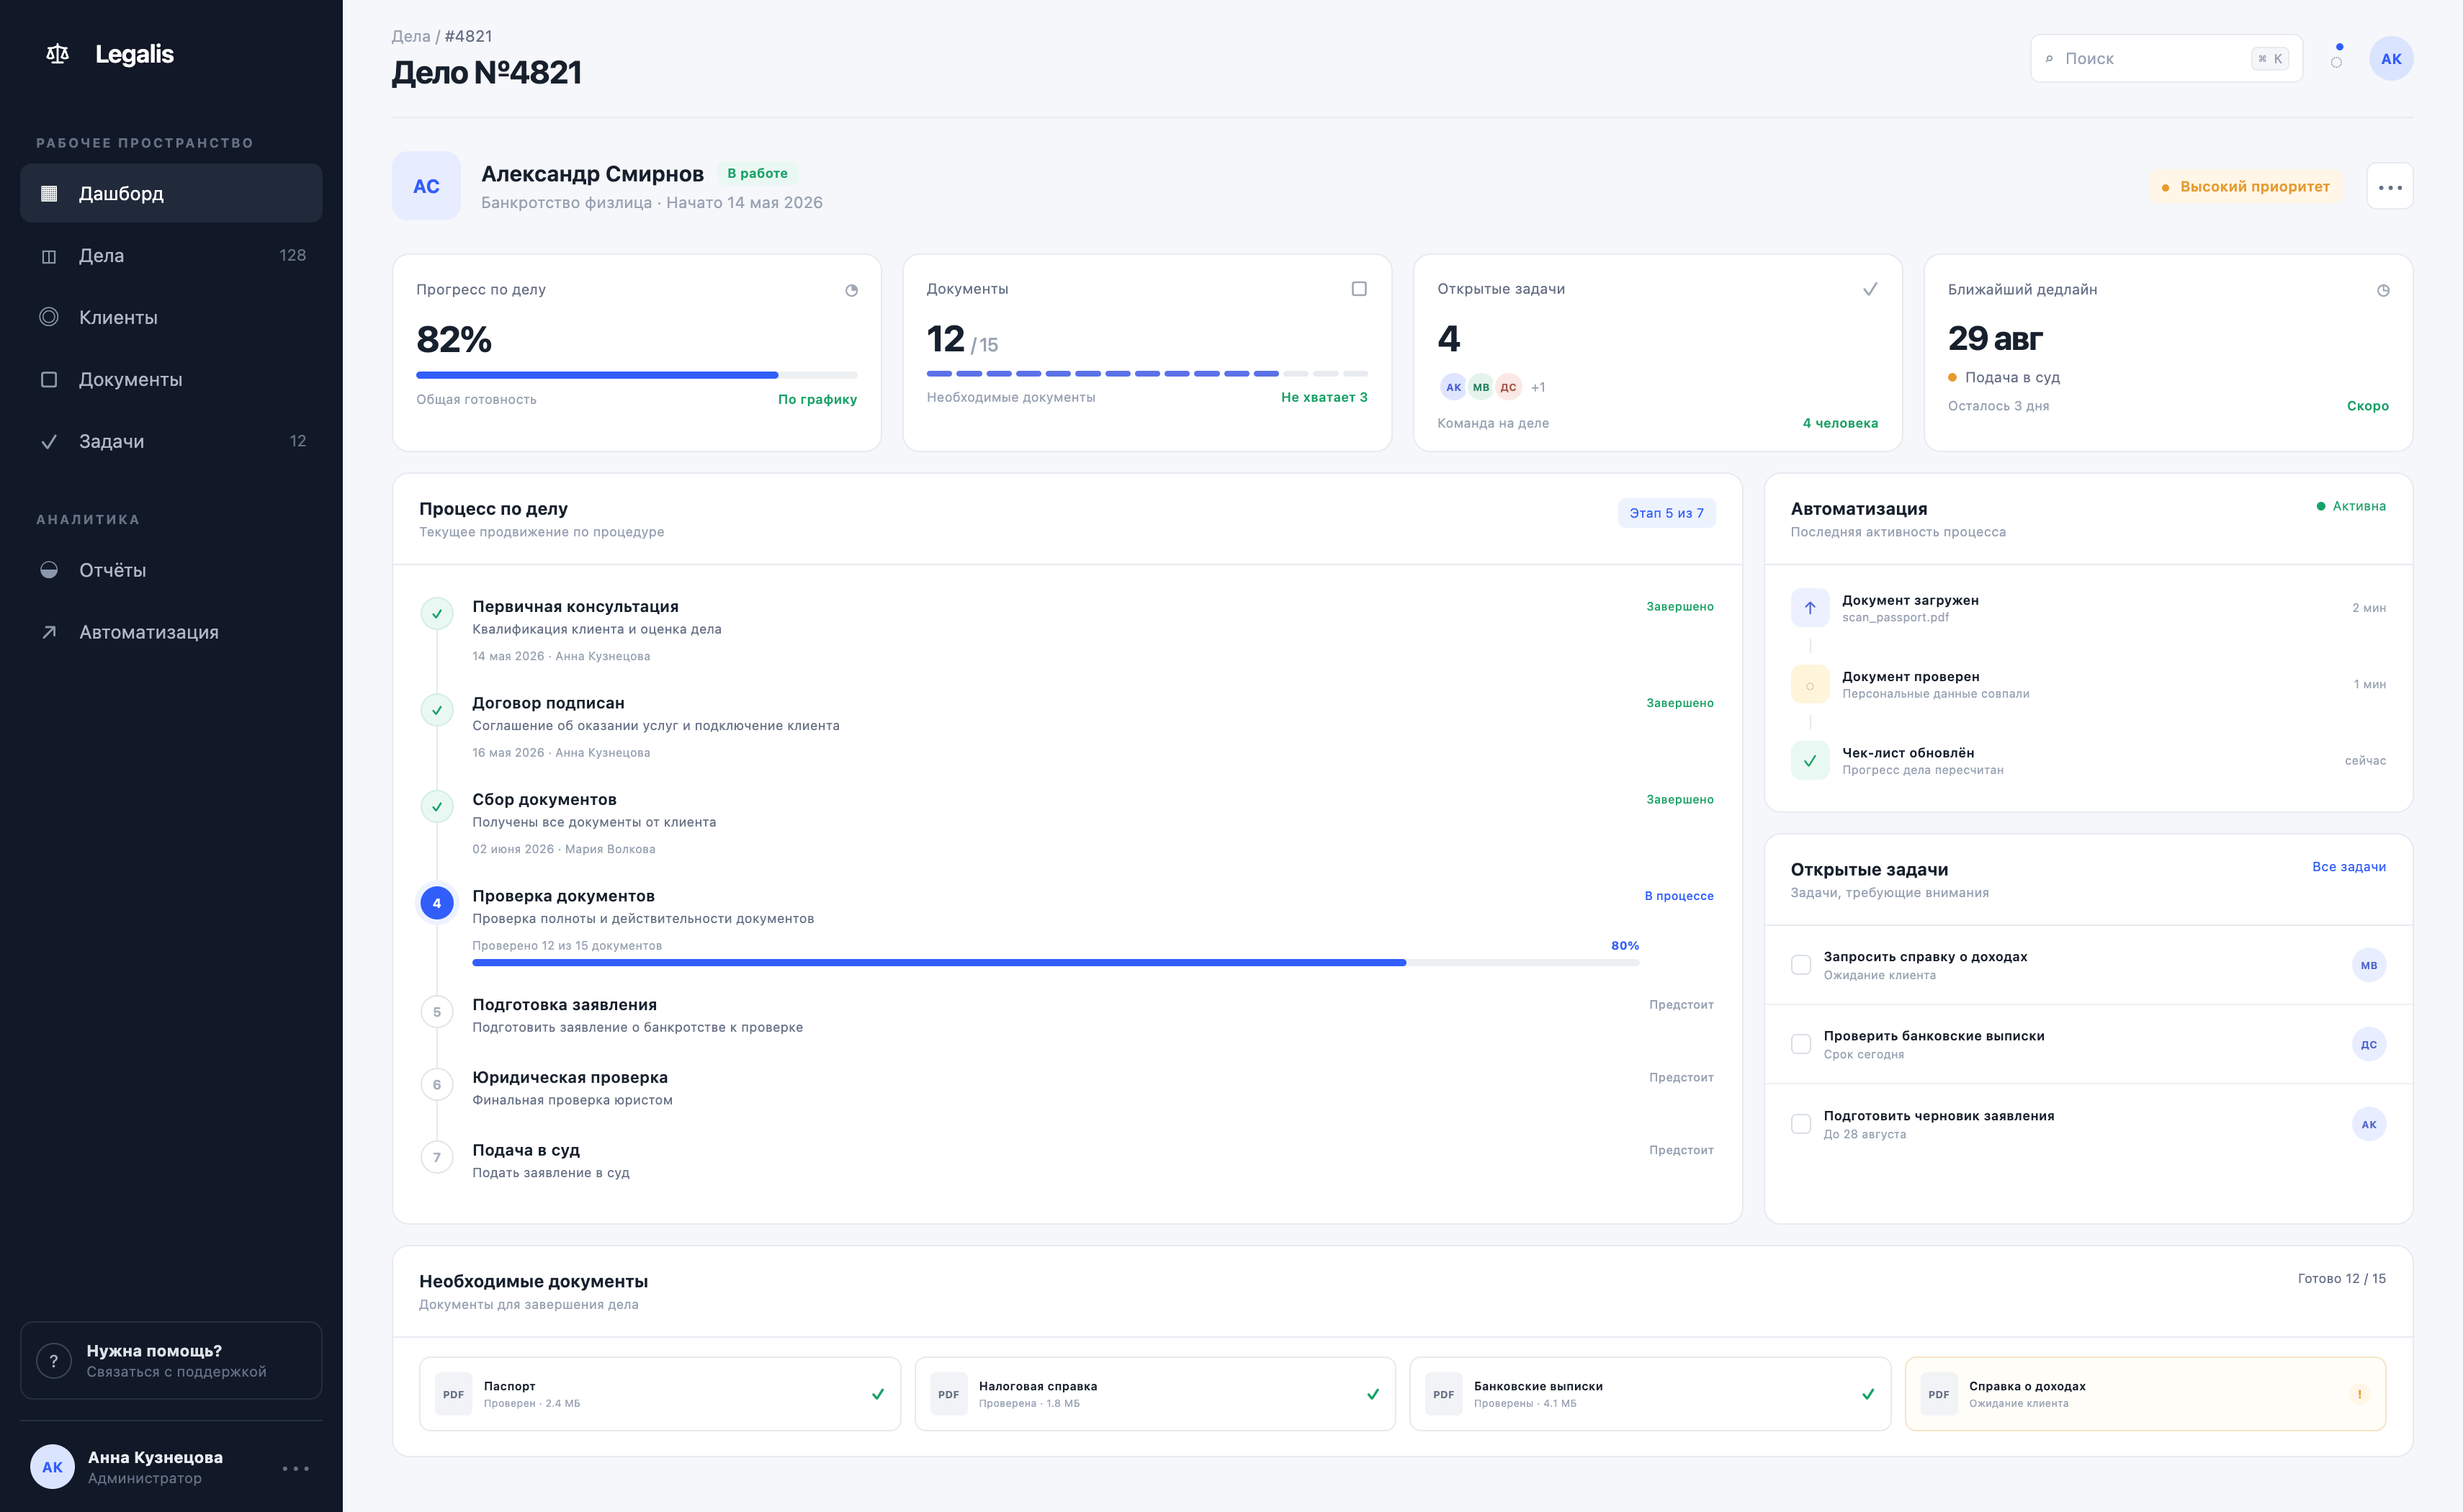The height and width of the screenshot is (1512, 2463).
Task: Click the Осталось 3 дня text
Action: pyautogui.click(x=1998, y=406)
